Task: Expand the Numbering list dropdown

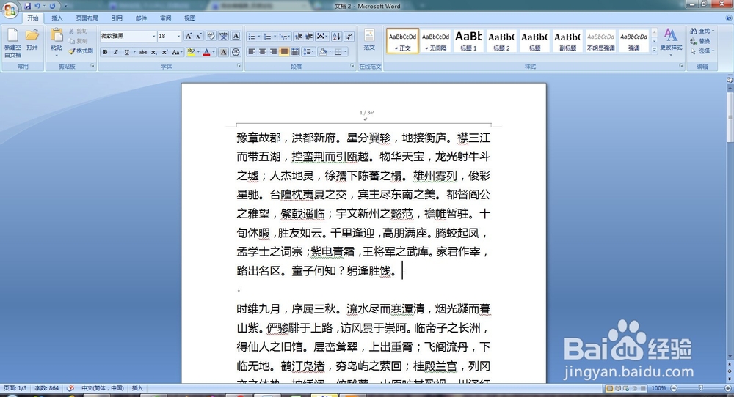Action: [275, 37]
